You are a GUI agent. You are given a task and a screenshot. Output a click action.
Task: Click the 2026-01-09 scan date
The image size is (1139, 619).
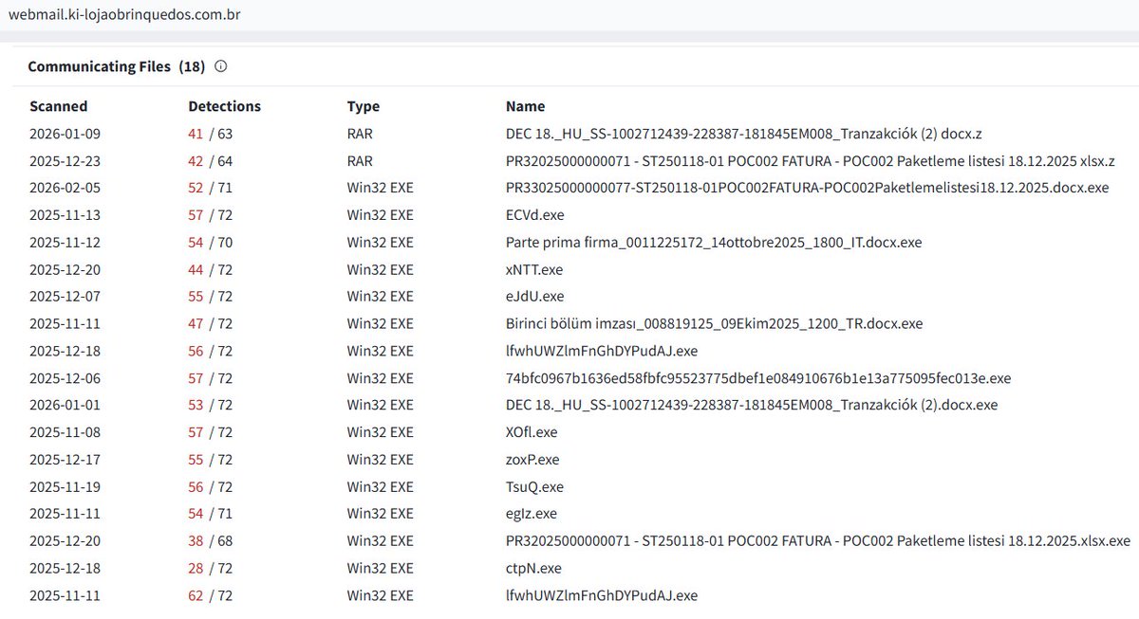[x=65, y=134]
